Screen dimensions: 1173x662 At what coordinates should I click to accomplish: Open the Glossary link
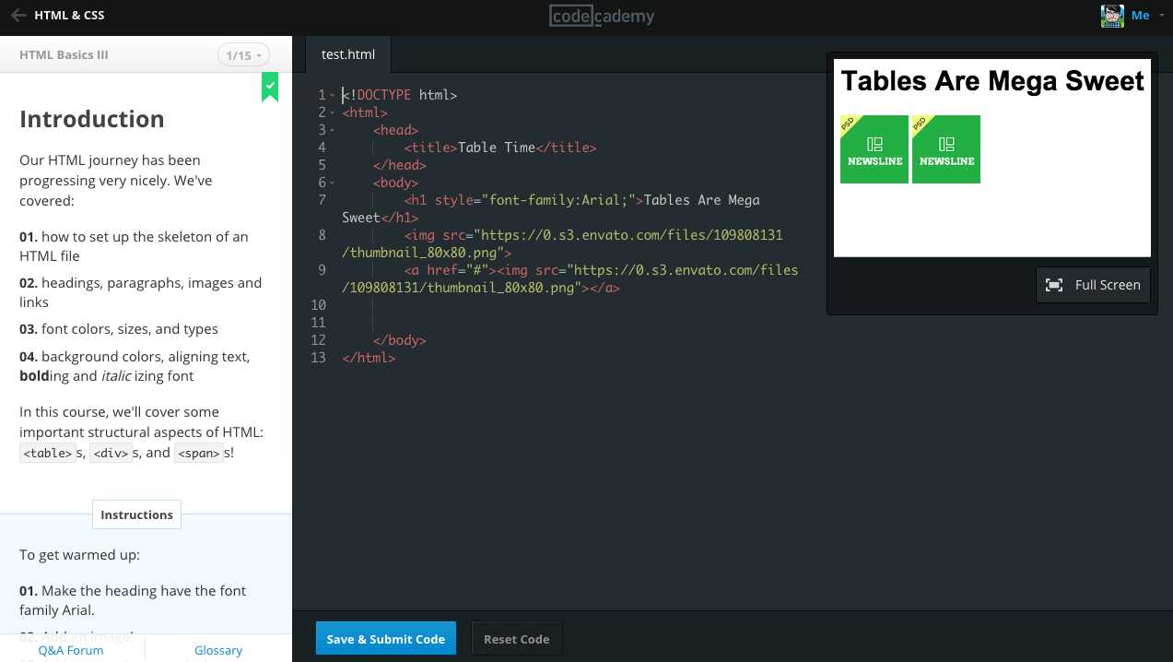point(218,650)
